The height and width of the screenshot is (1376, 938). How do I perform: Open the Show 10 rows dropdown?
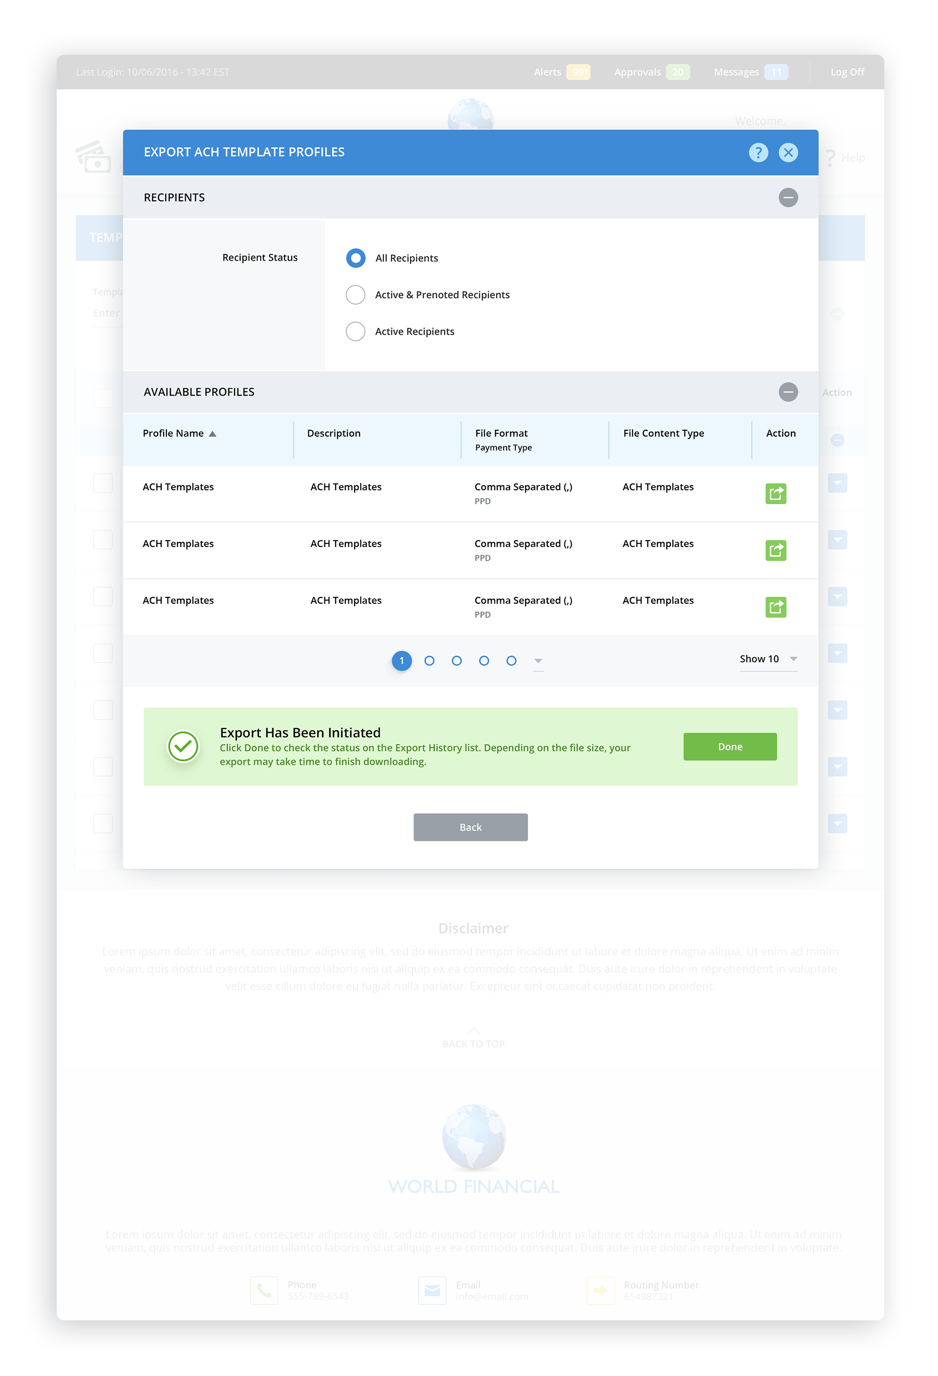pos(768,659)
